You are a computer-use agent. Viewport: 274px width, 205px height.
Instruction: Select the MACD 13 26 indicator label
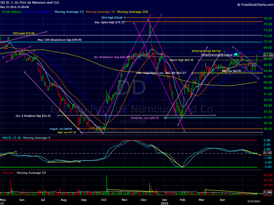coord(11,138)
